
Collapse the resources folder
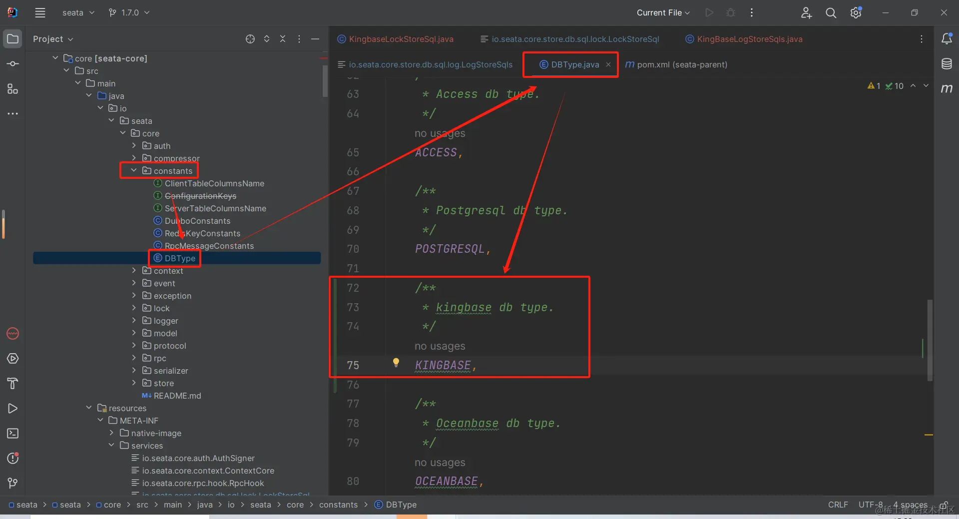click(x=89, y=408)
